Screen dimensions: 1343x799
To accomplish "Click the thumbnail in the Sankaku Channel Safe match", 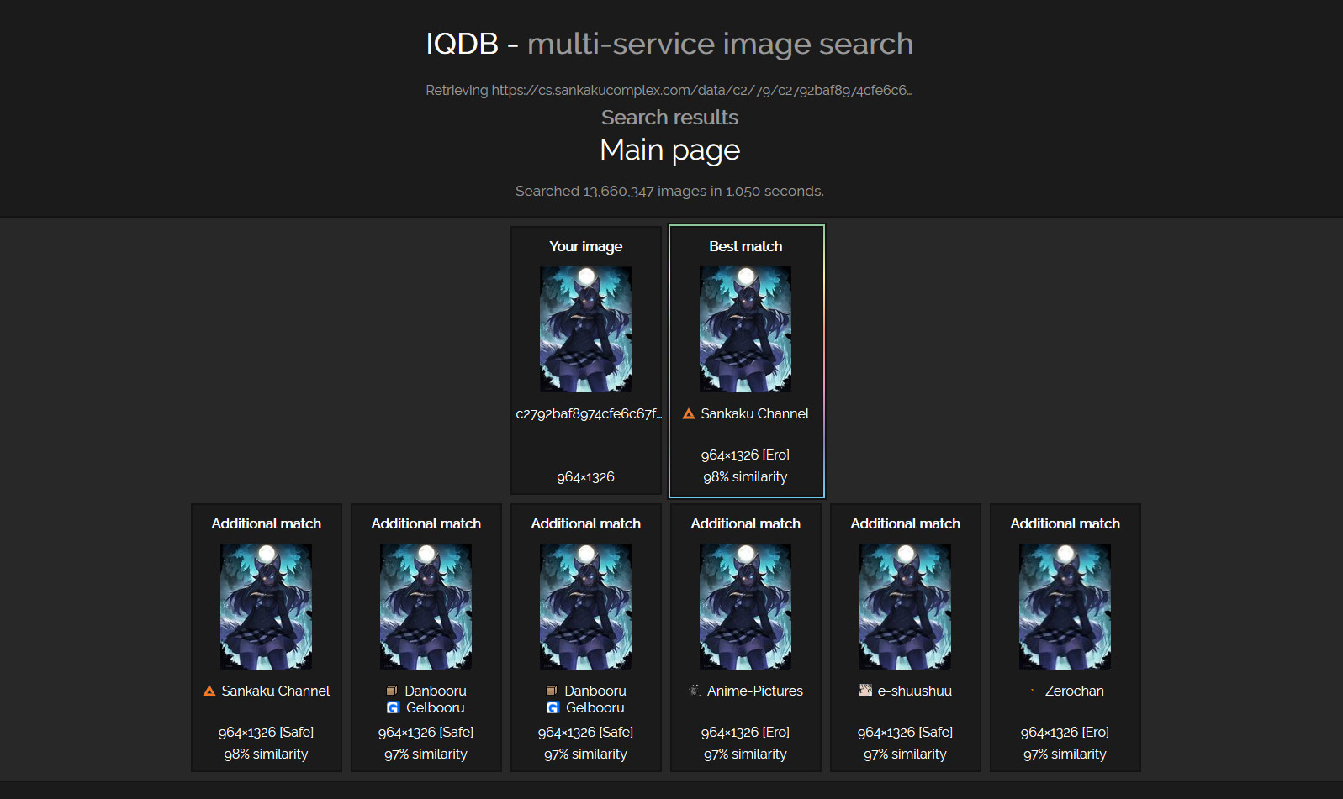I will click(x=266, y=607).
